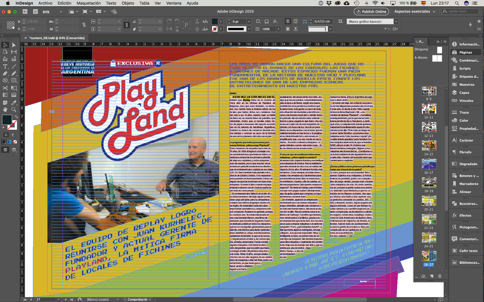Select the Free Transform tool
The width and height of the screenshot is (484, 302).
[x=14, y=88]
